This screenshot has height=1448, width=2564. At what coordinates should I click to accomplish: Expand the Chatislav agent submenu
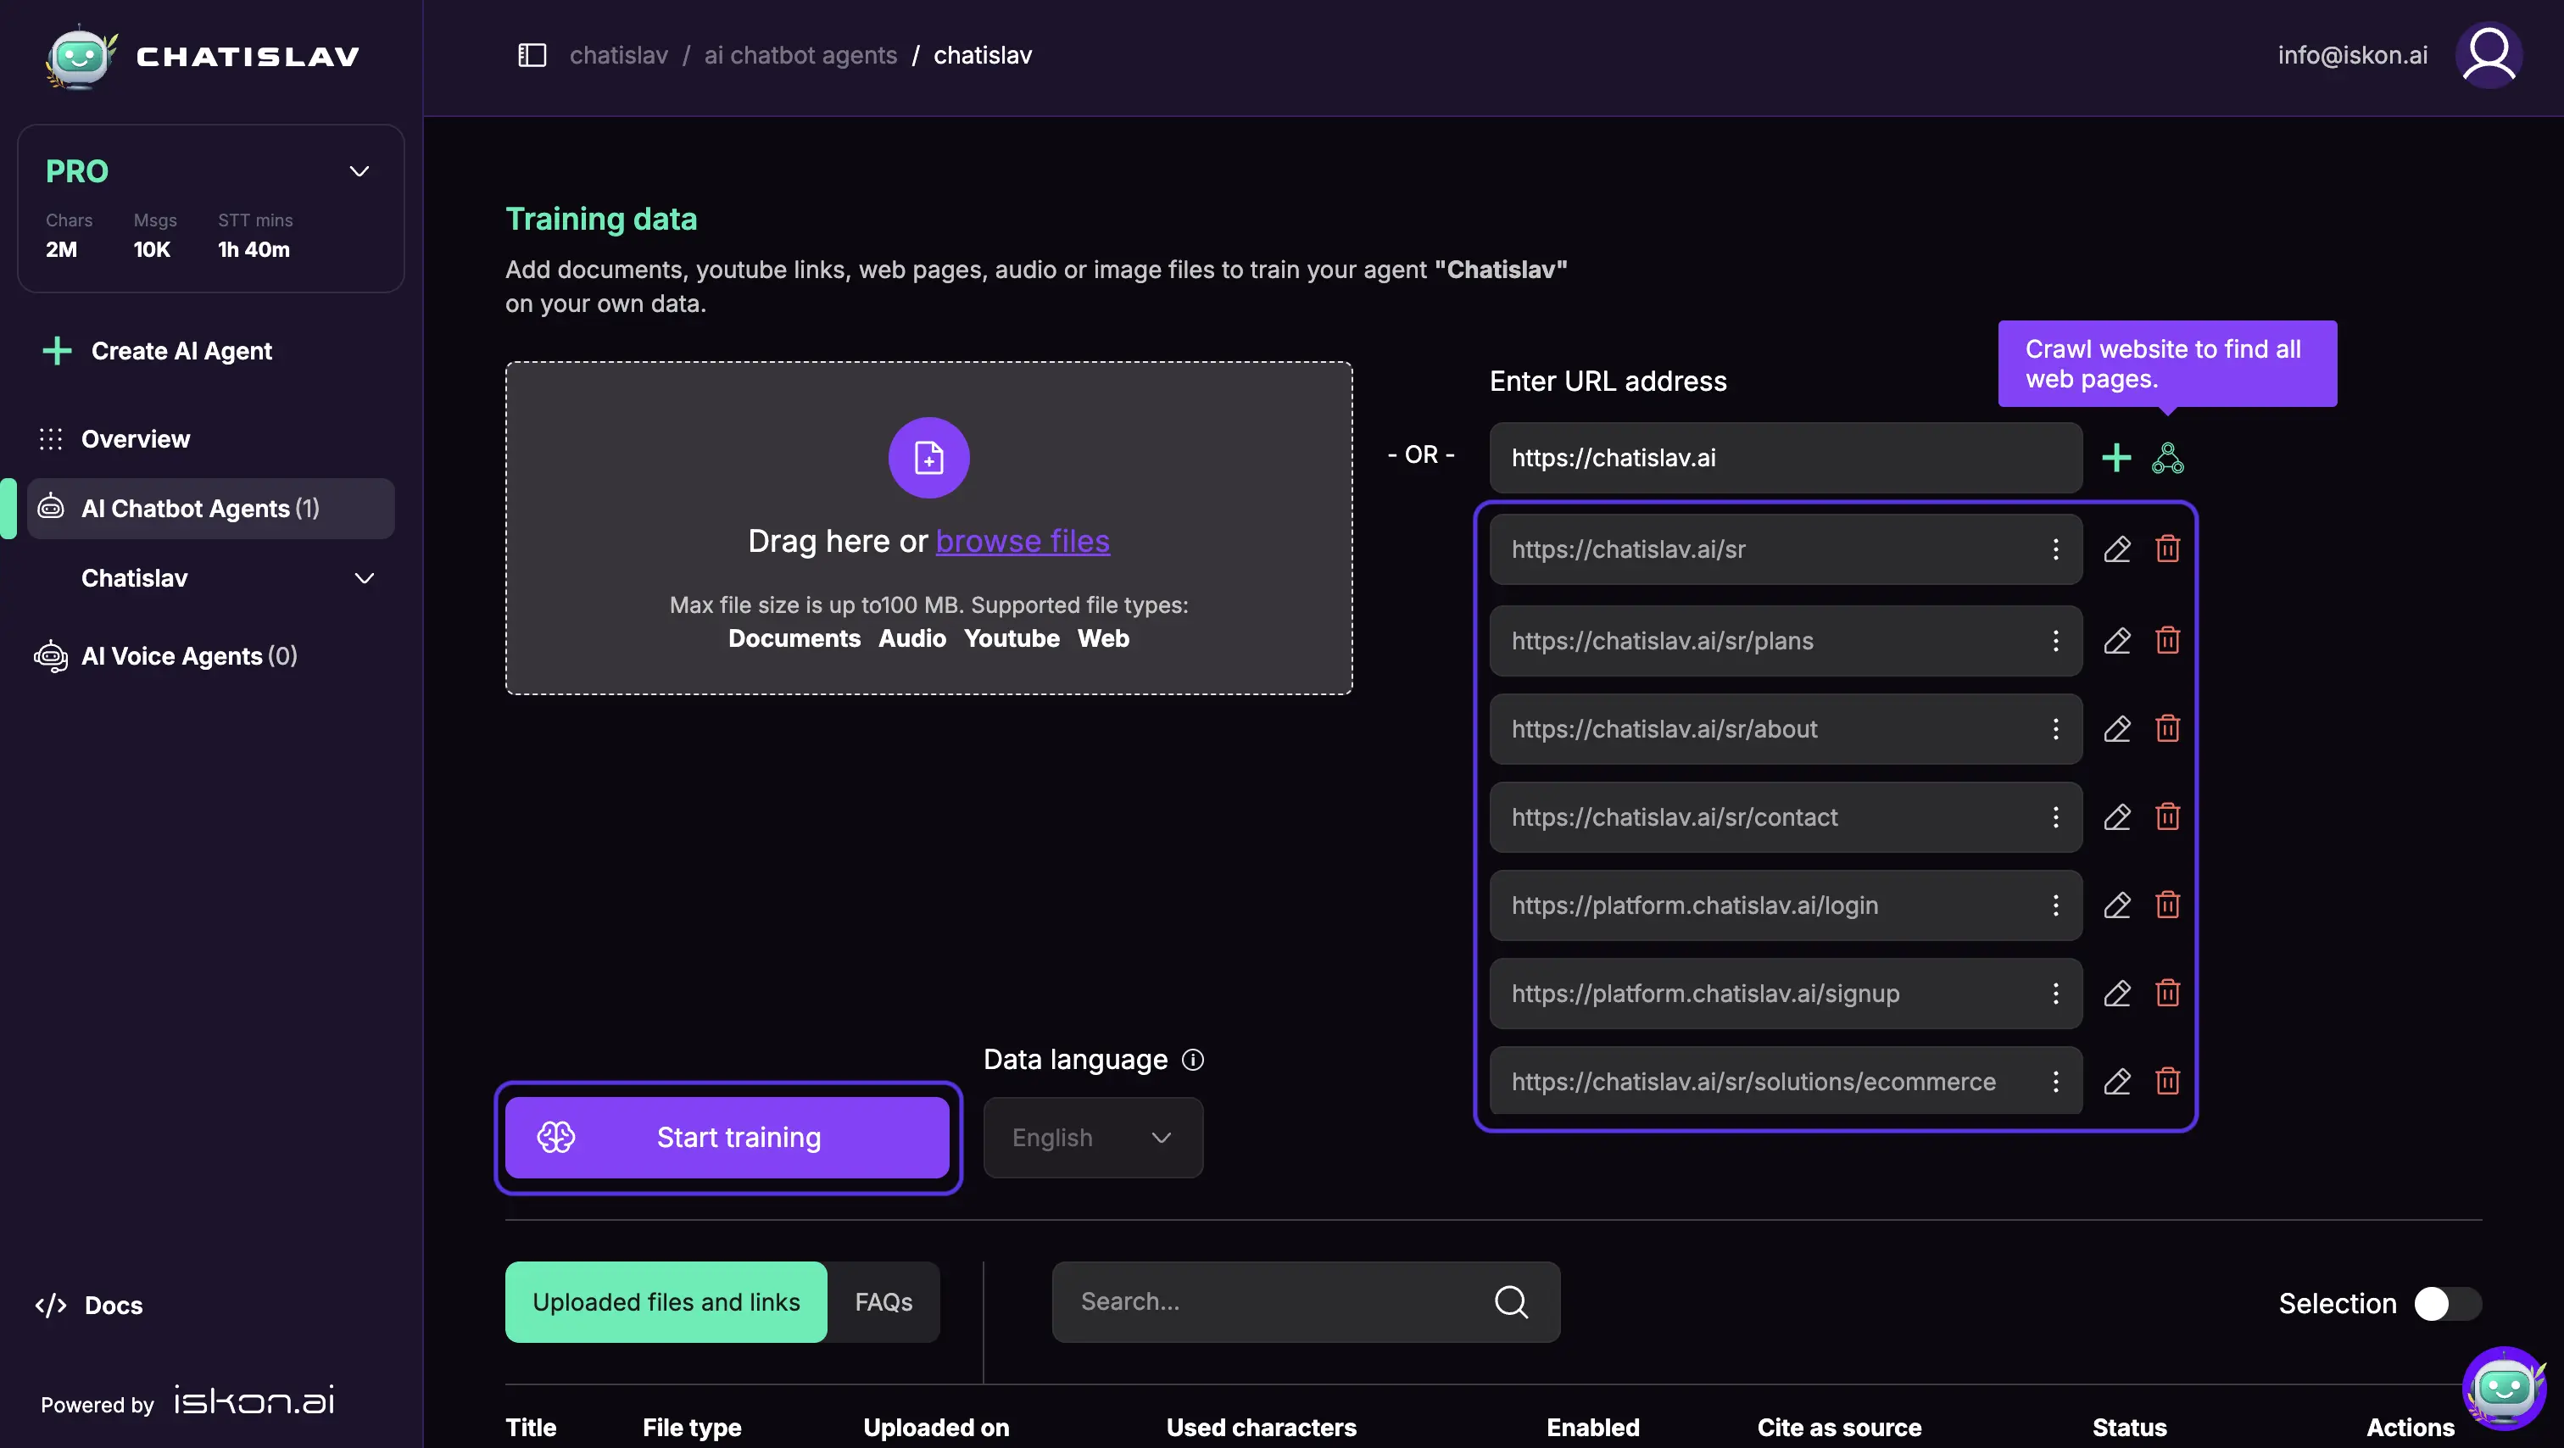[x=365, y=578]
